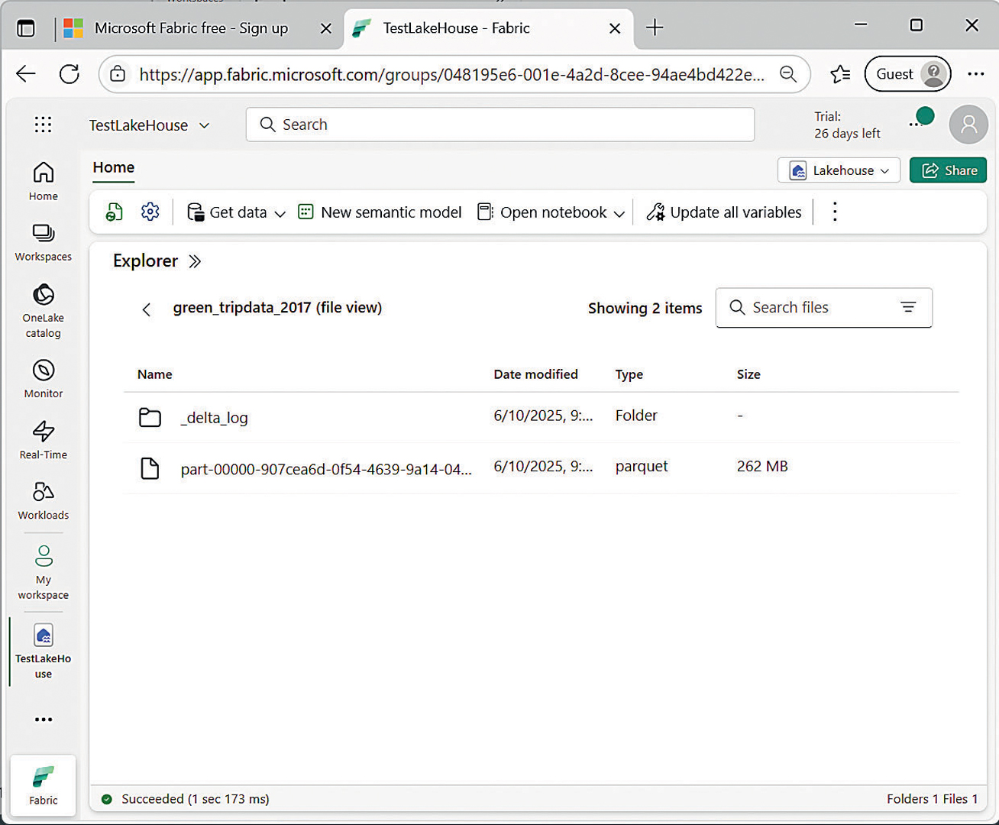The height and width of the screenshot is (825, 999).
Task: Open Real-Time hub in sidebar
Action: (44, 440)
